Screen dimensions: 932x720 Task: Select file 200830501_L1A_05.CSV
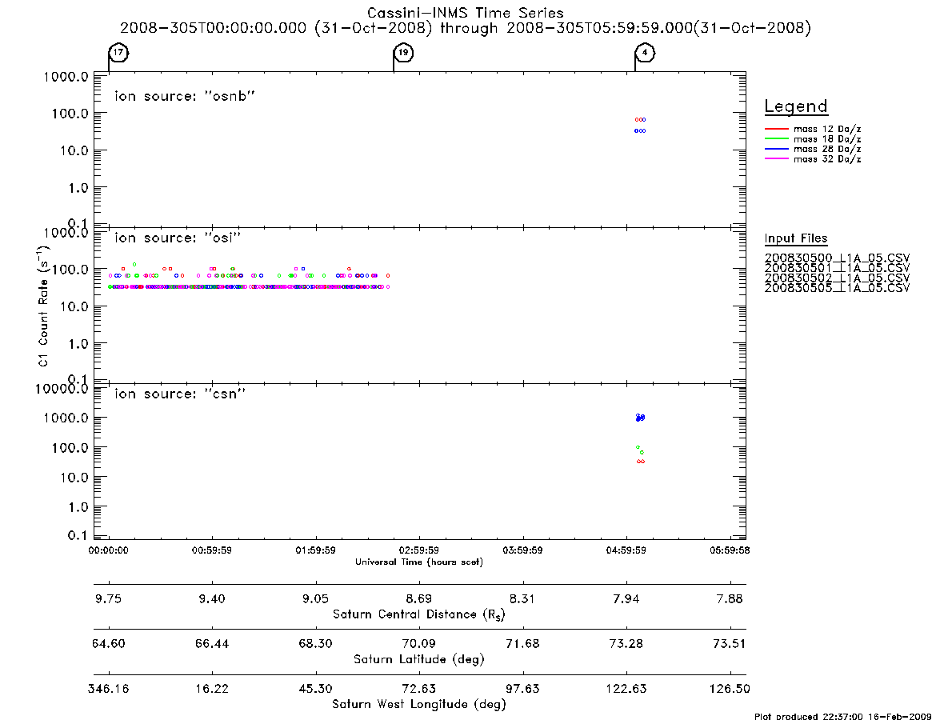(x=837, y=268)
